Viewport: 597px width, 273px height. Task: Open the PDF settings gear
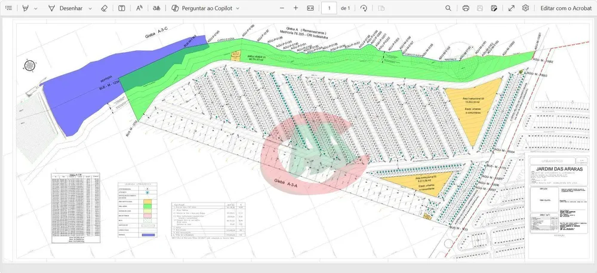[525, 8]
